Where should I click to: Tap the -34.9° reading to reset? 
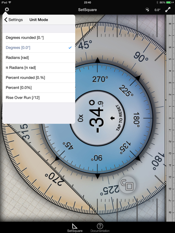pos(96,116)
